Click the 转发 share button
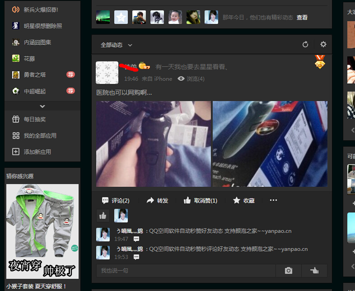This screenshot has width=355, height=291. point(157,201)
